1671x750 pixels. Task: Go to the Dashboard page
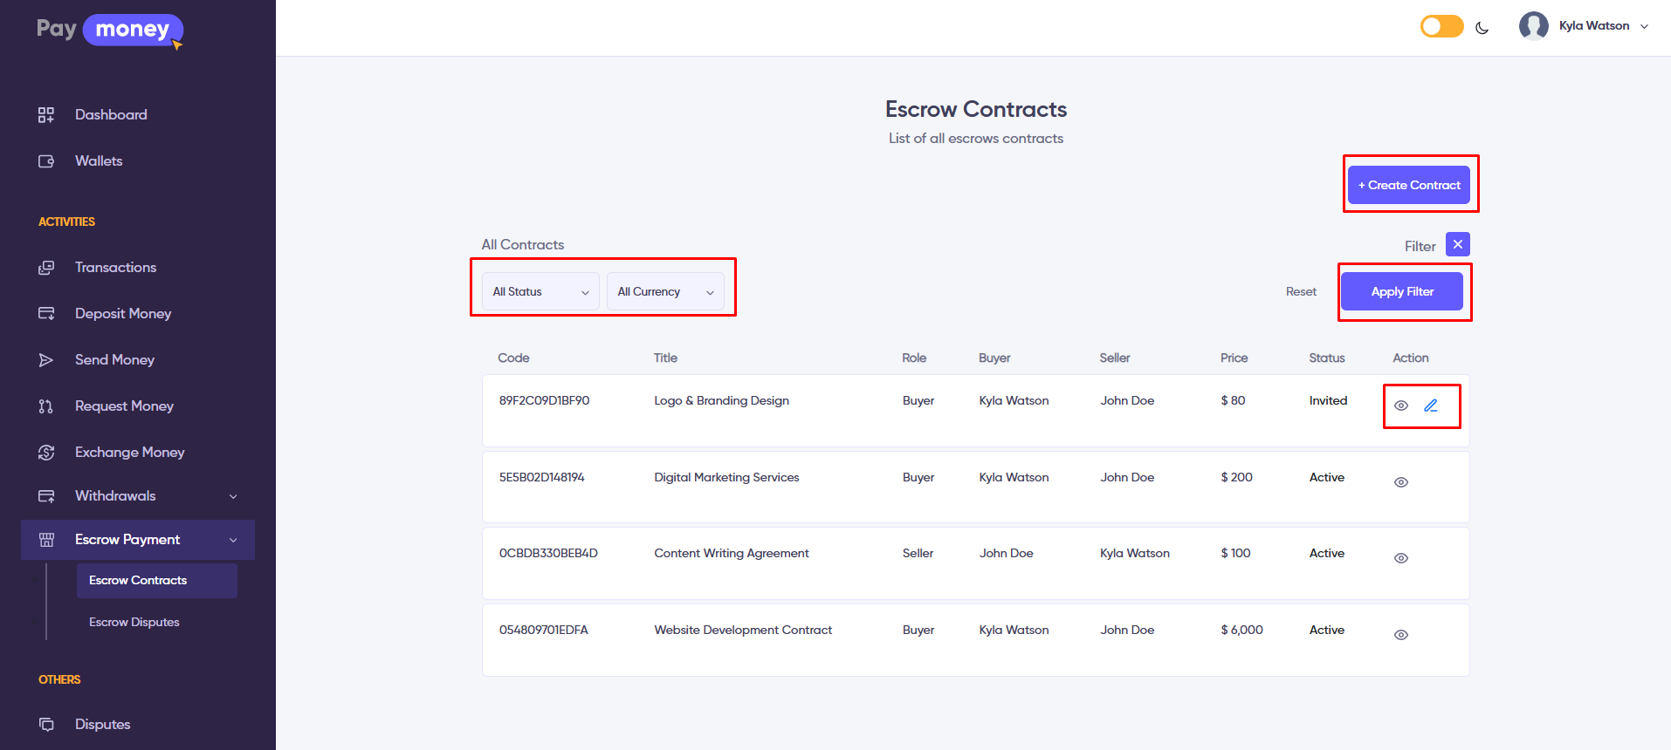(x=111, y=114)
